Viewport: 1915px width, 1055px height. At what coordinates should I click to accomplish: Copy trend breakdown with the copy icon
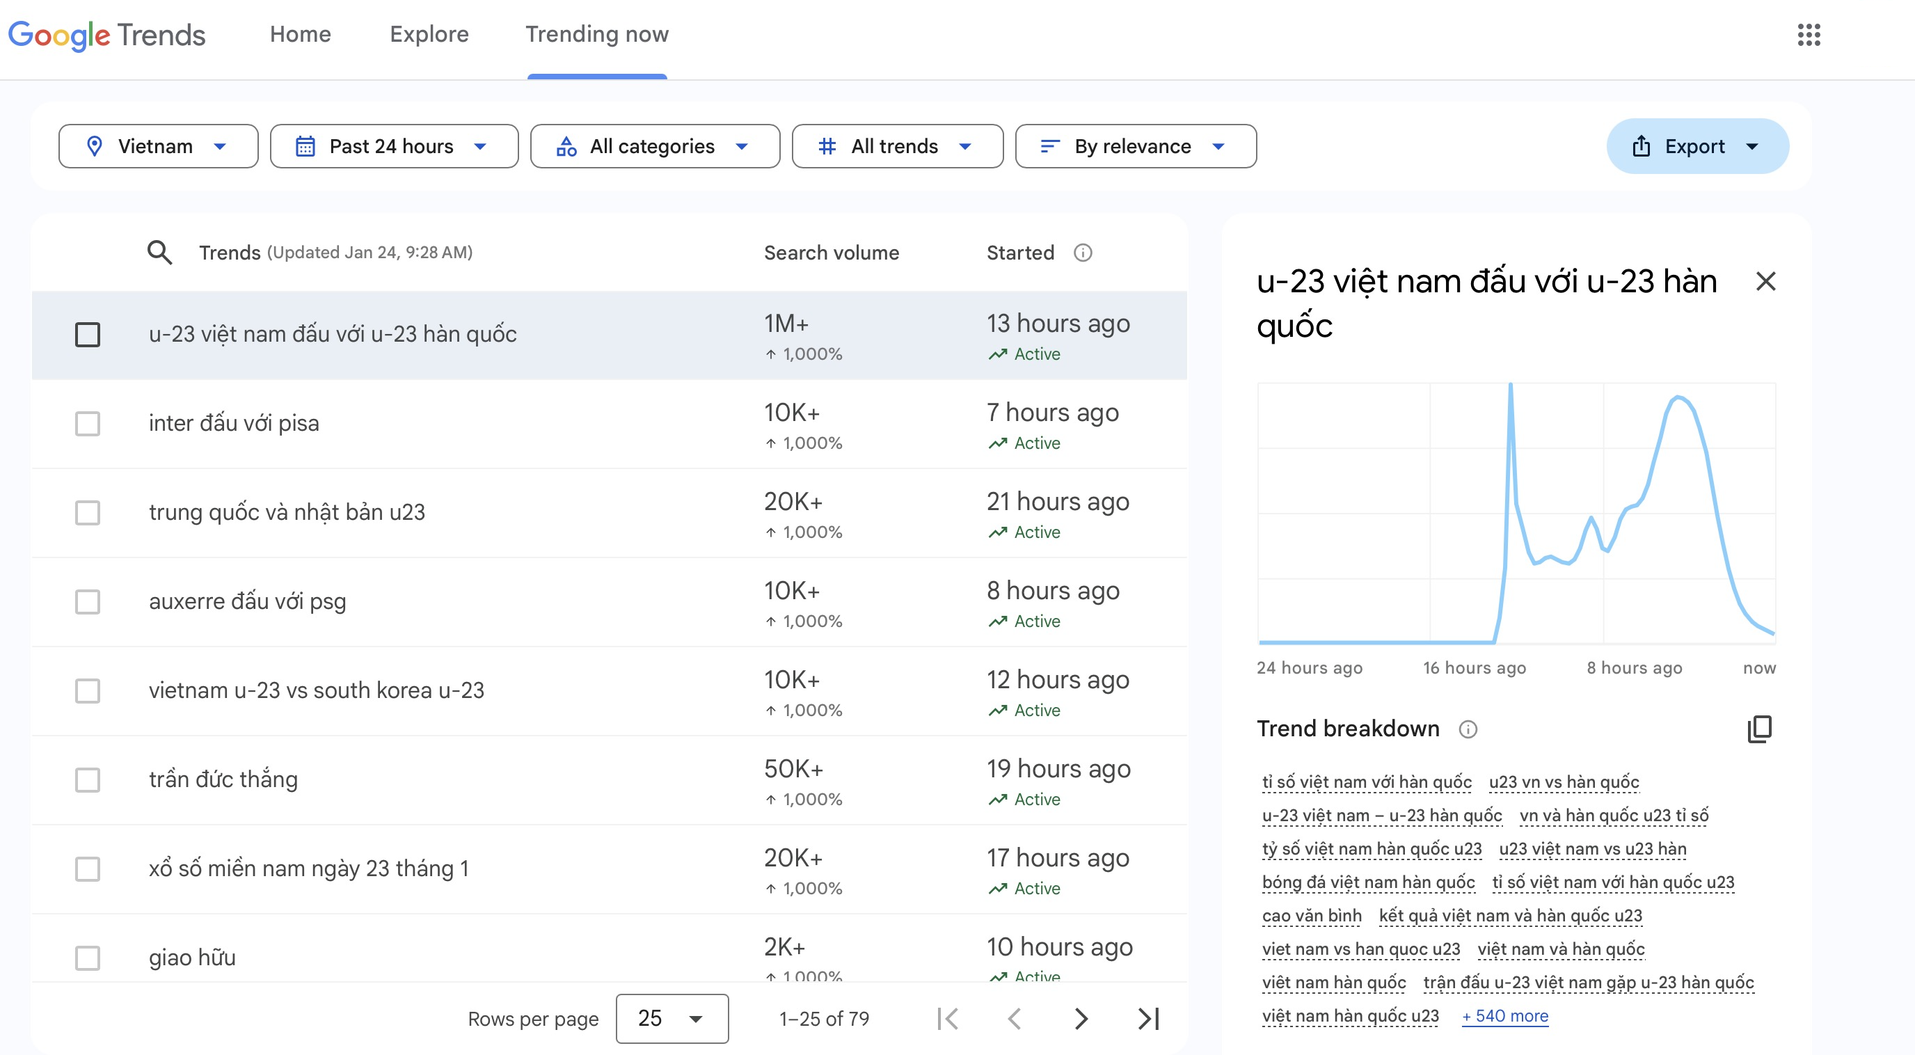coord(1760,729)
